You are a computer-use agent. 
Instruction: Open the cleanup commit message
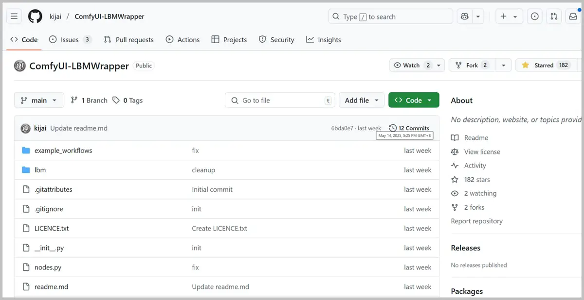[x=203, y=170]
